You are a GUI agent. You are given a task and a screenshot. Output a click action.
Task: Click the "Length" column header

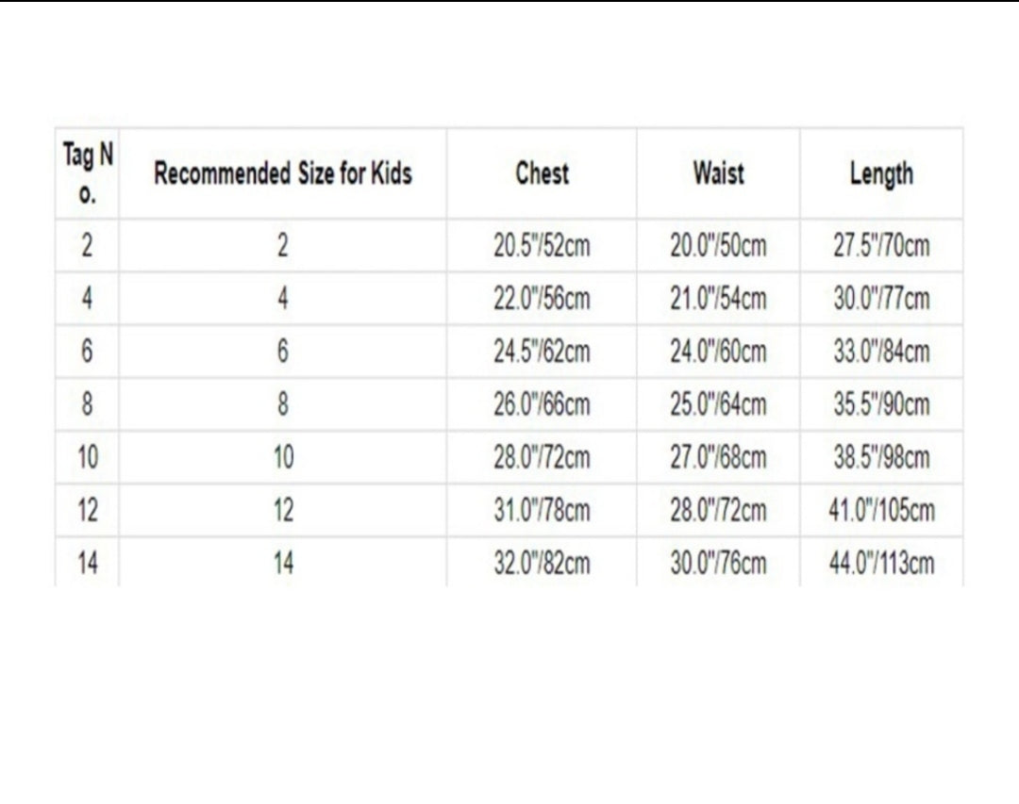pos(881,174)
